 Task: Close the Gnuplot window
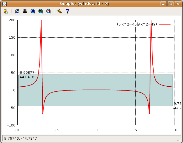(x=178, y=4)
